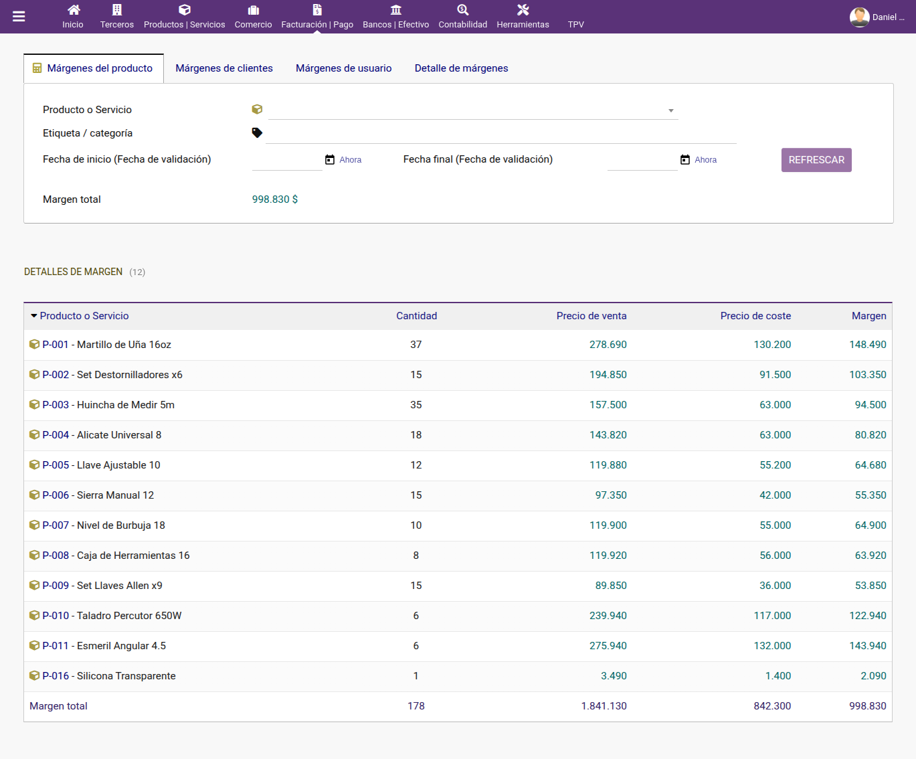Open Daniel user profile menu
Image resolution: width=916 pixels, height=759 pixels.
(877, 17)
